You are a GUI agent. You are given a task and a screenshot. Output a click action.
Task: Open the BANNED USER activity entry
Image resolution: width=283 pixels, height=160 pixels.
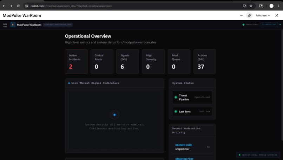[192, 147]
